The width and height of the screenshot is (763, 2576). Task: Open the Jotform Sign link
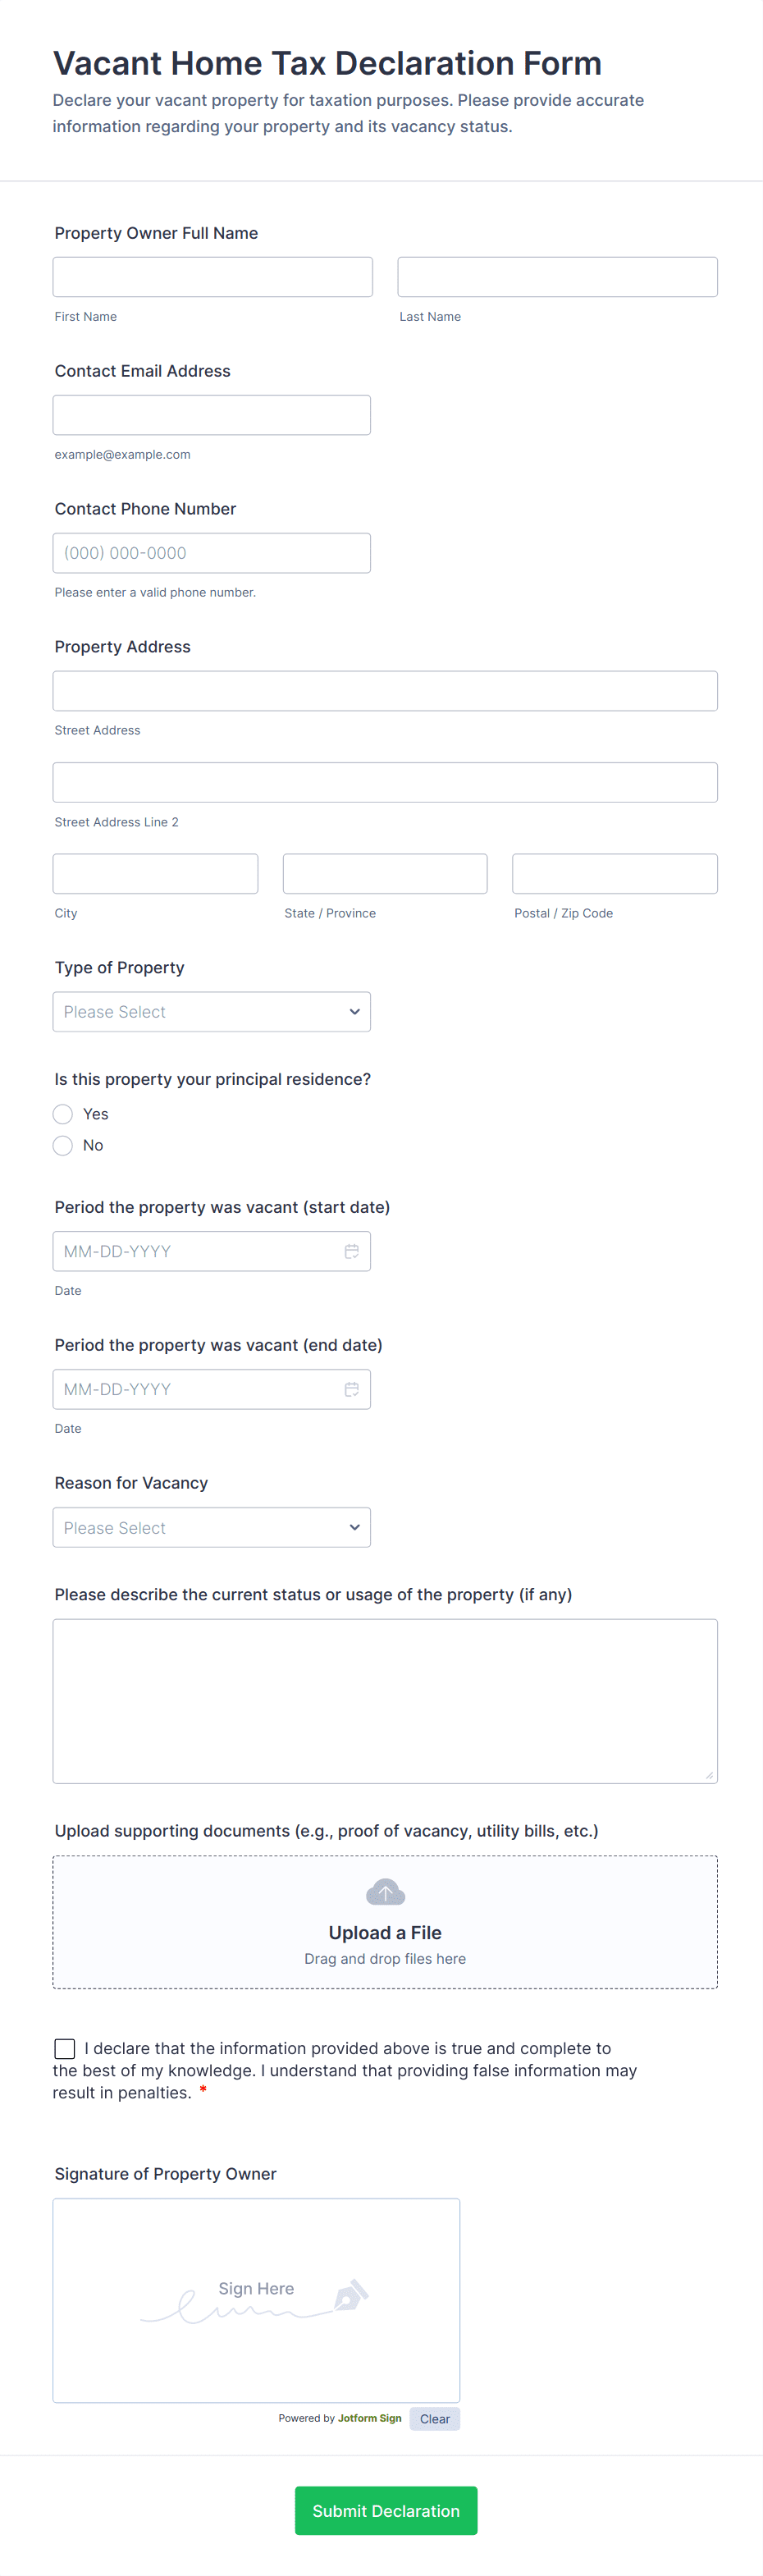click(369, 2418)
